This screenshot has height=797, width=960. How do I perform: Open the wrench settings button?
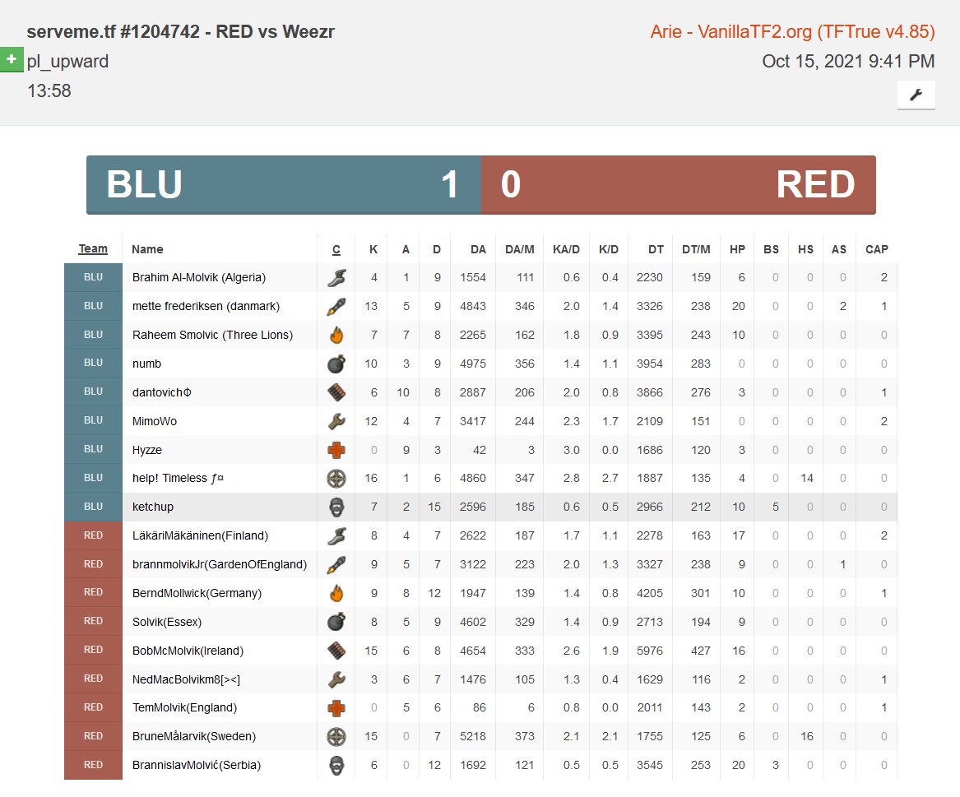click(916, 95)
